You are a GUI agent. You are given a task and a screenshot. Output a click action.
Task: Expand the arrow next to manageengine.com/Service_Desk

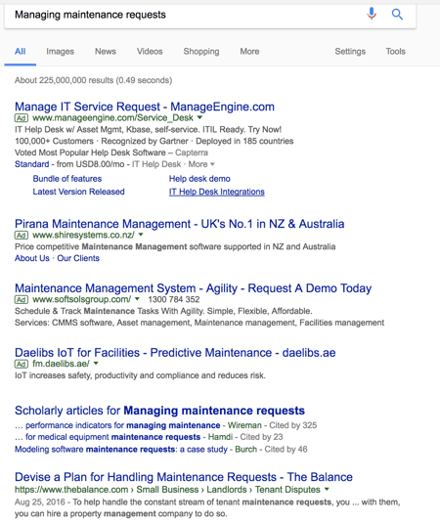pyautogui.click(x=199, y=117)
